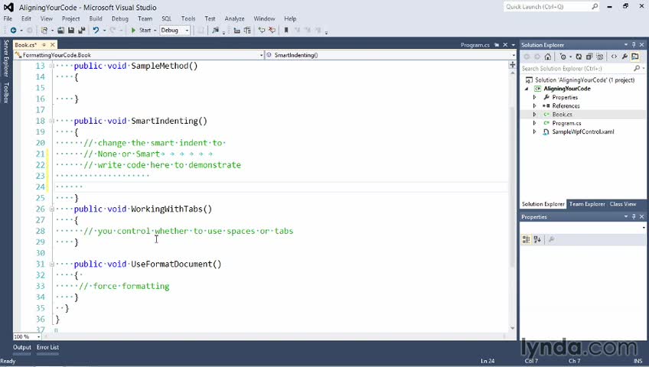
Task: Click the Decrease Indent toolbar icon
Action: point(237,30)
